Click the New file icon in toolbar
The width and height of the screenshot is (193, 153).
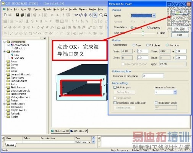(x=5, y=15)
